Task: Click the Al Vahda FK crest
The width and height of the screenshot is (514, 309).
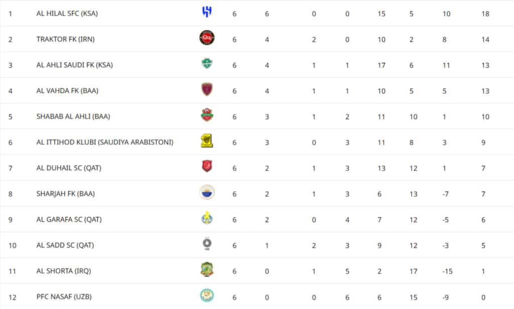Action: (207, 89)
